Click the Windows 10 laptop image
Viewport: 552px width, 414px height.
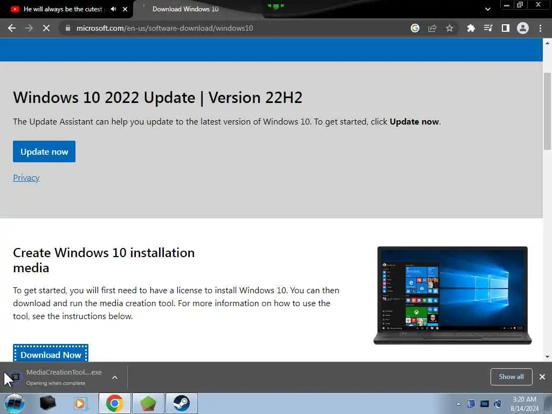click(452, 295)
